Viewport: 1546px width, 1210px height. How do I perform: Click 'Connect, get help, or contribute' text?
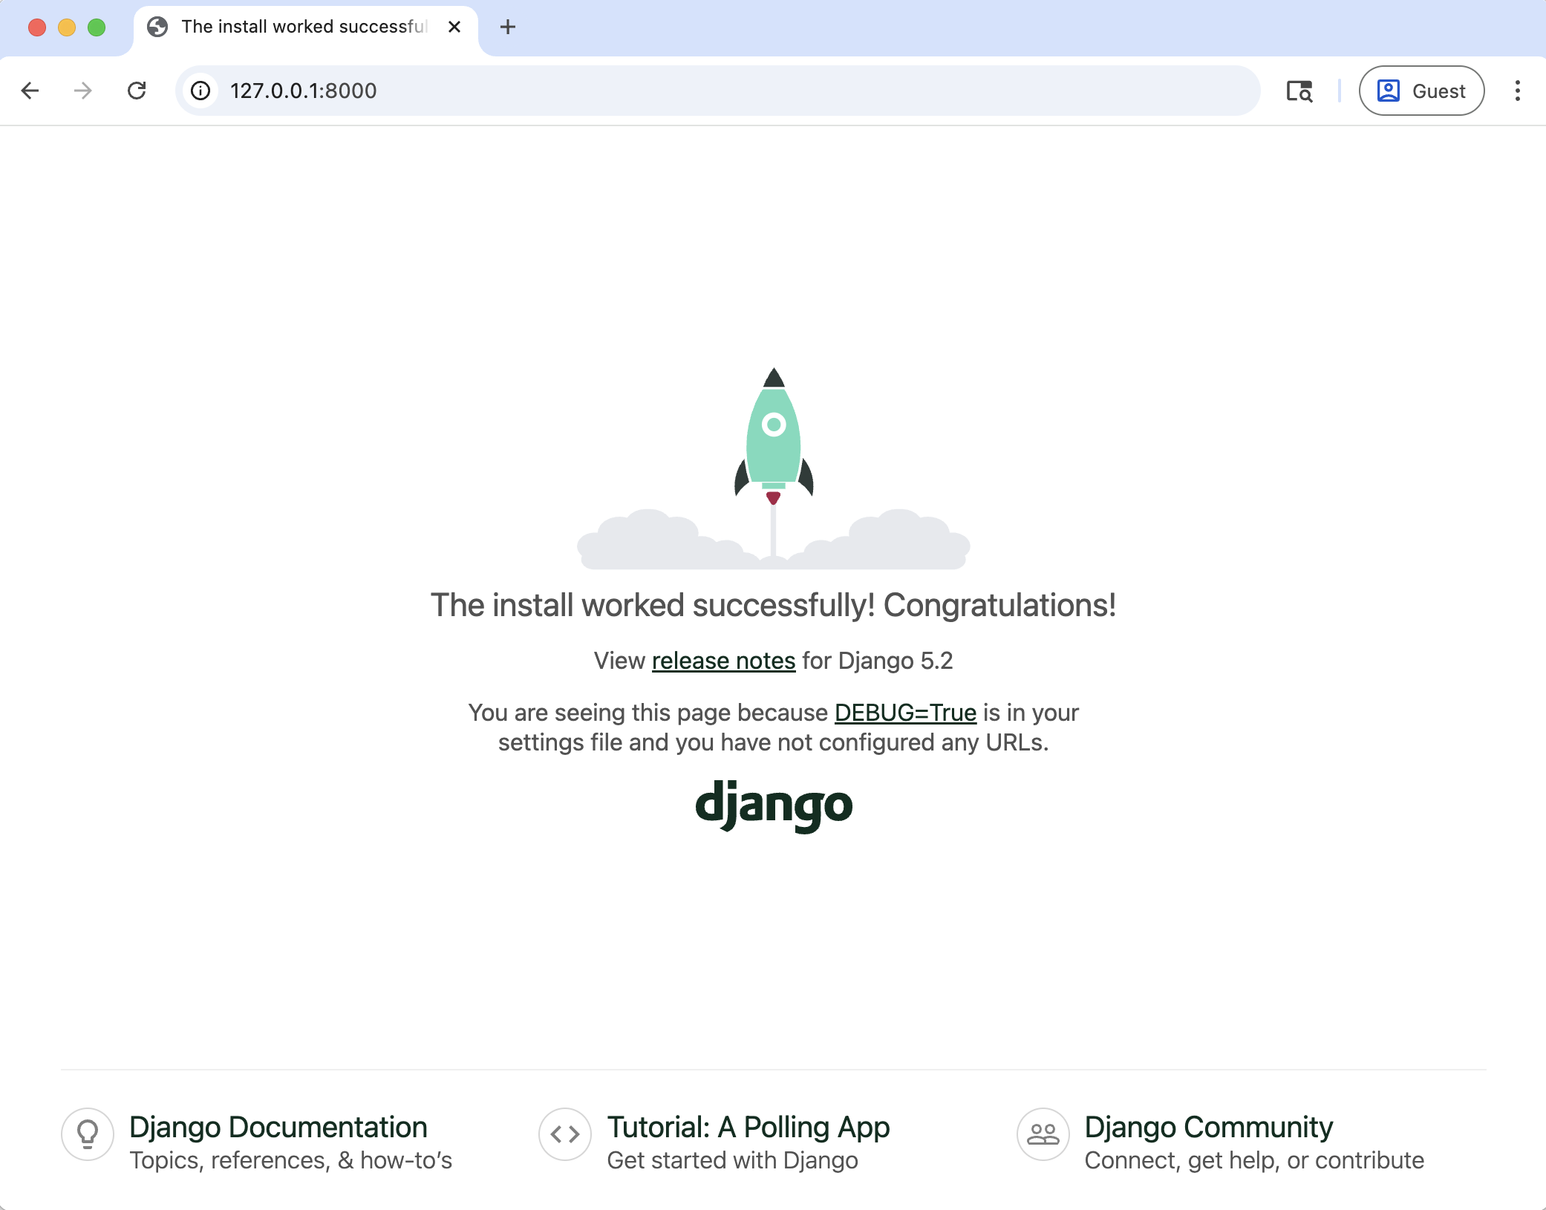point(1254,1160)
